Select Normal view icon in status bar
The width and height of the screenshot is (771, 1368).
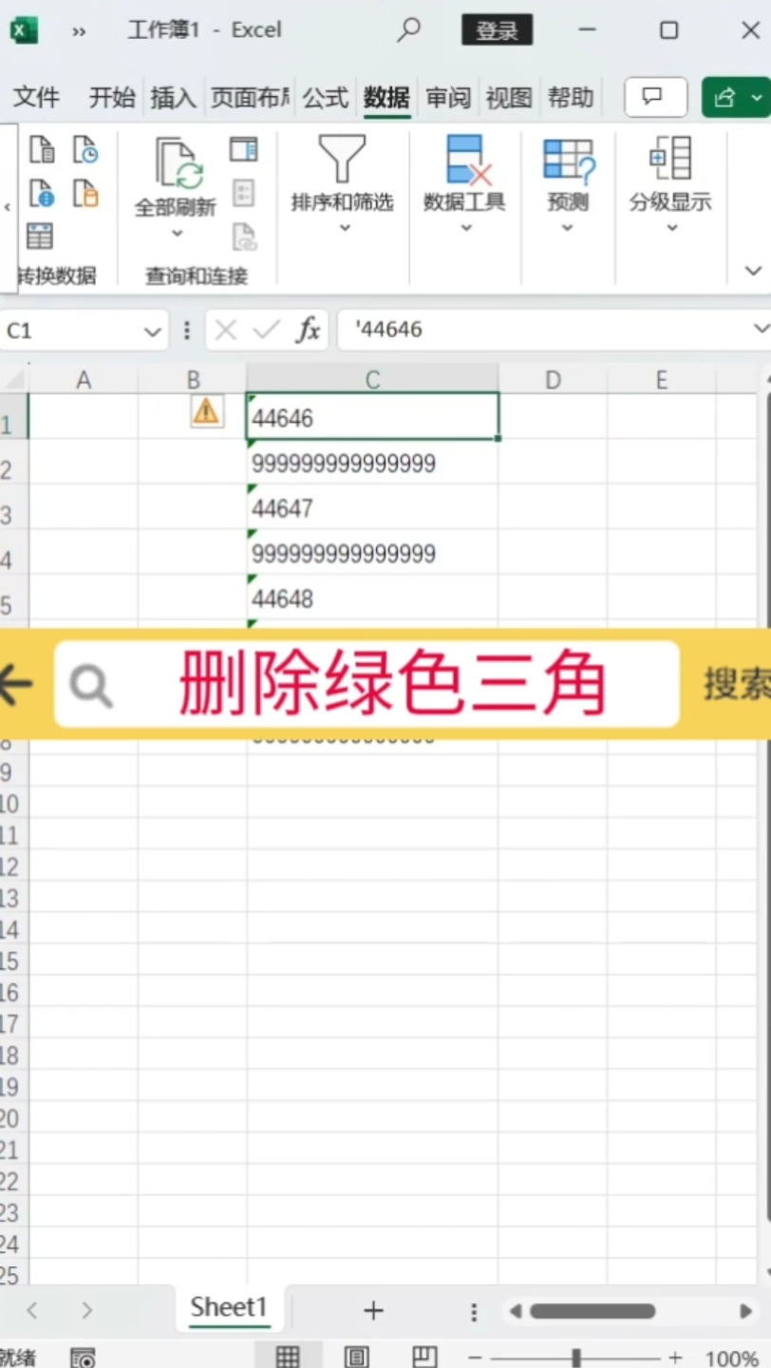289,1356
